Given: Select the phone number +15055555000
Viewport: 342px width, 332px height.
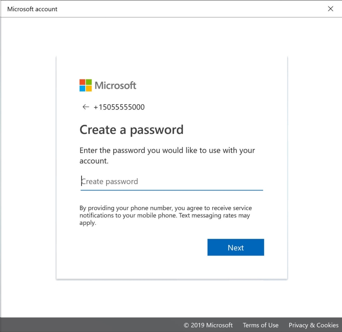Looking at the screenshot, I should pos(119,107).
